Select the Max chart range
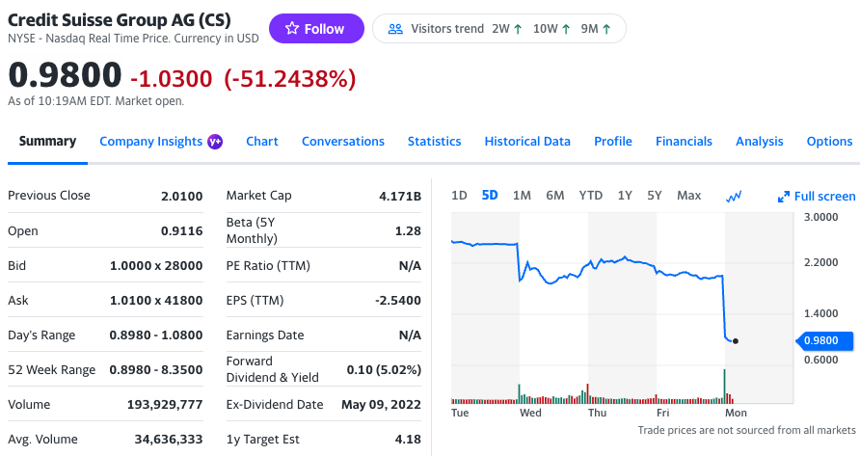This screenshot has width=860, height=456. coord(689,196)
